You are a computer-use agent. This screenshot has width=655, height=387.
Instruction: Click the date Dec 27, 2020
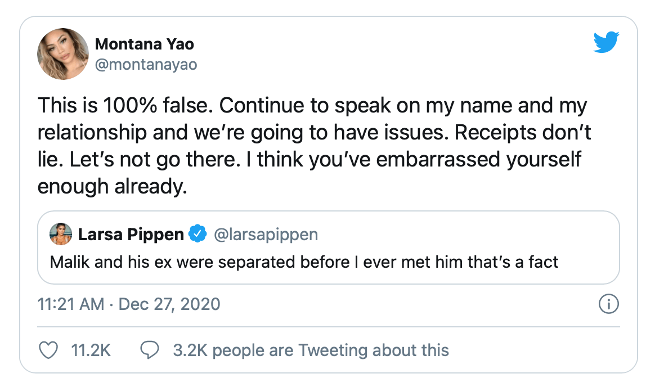pos(169,304)
